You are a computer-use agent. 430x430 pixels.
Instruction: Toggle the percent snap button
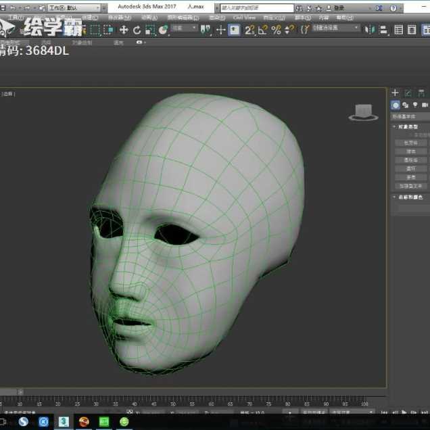click(276, 30)
